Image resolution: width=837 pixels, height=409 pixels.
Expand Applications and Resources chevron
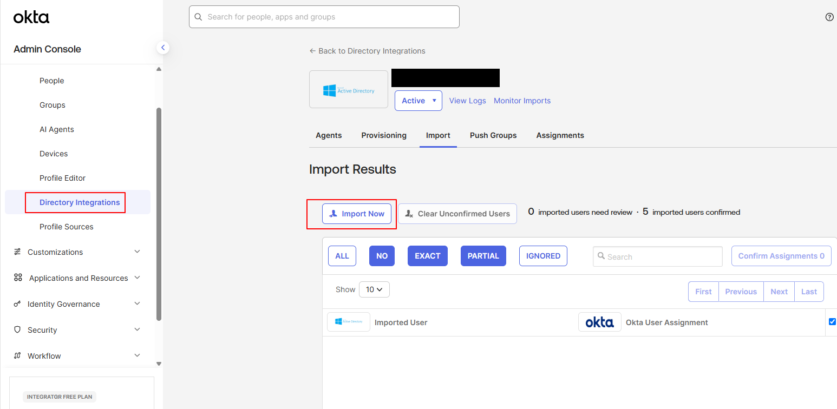coord(137,278)
